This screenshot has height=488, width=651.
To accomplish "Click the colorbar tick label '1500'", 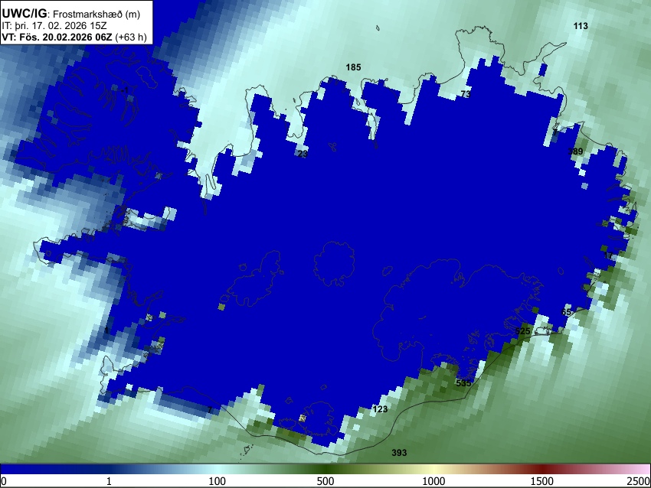I will (x=542, y=481).
